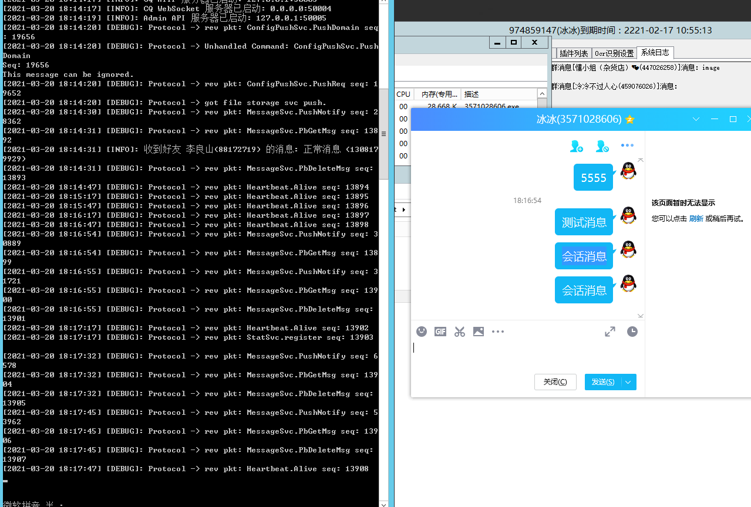Sort by the CPU column header

click(403, 94)
